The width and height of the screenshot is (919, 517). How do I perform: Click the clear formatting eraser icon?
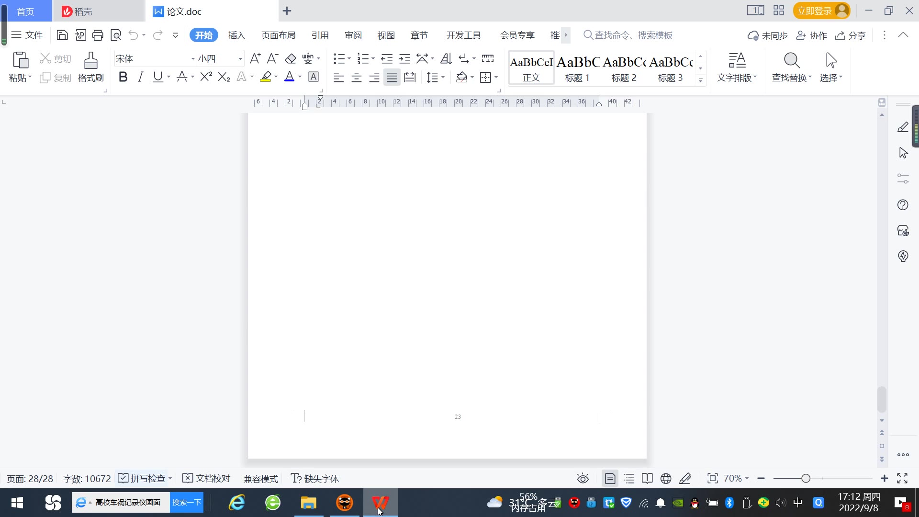click(290, 59)
